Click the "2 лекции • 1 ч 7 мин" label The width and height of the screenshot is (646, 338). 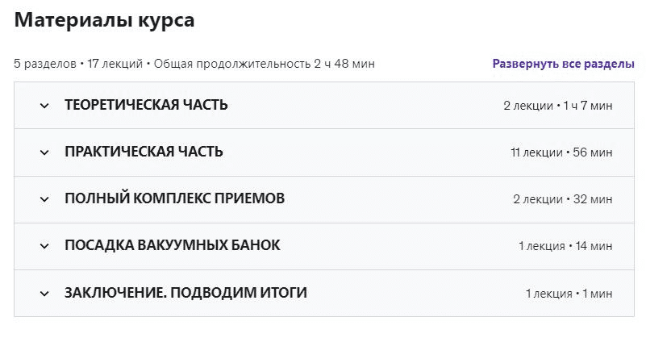coord(557,106)
